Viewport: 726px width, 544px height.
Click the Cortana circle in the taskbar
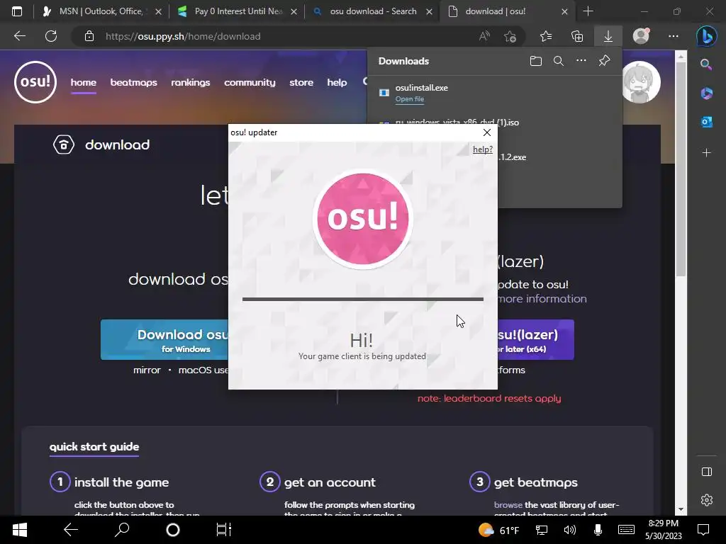pyautogui.click(x=173, y=530)
